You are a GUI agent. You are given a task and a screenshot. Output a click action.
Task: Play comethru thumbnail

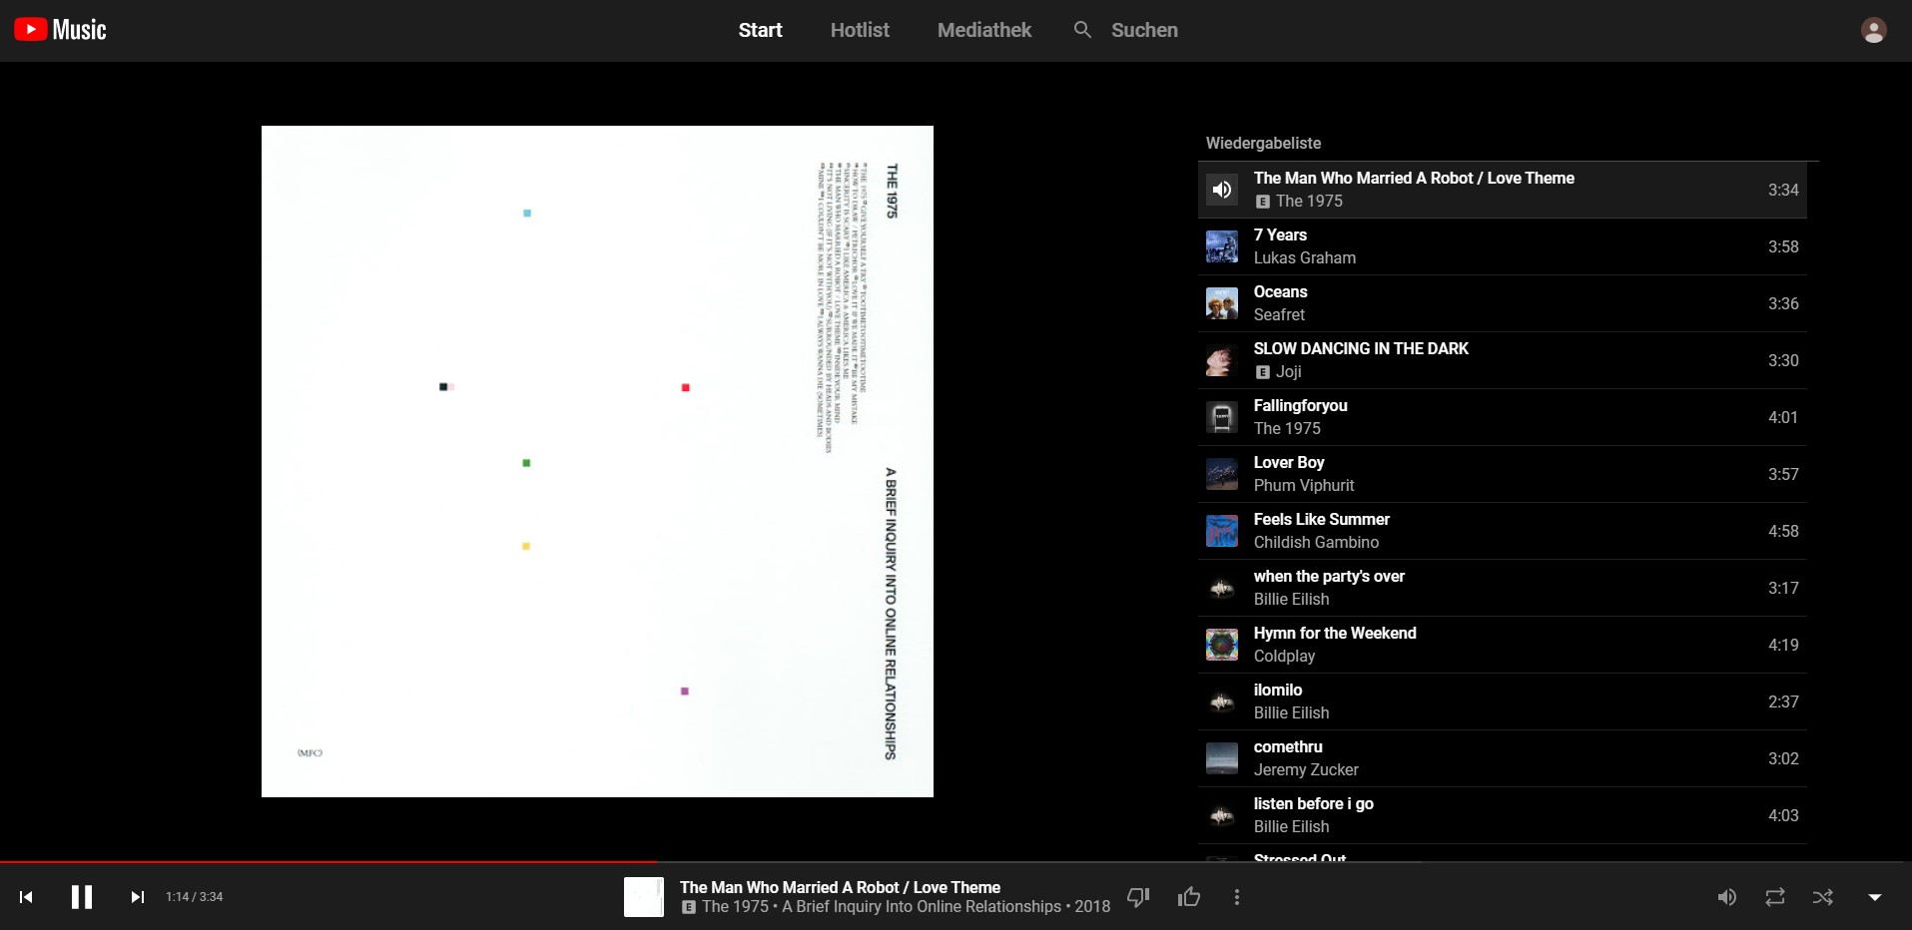(x=1222, y=758)
